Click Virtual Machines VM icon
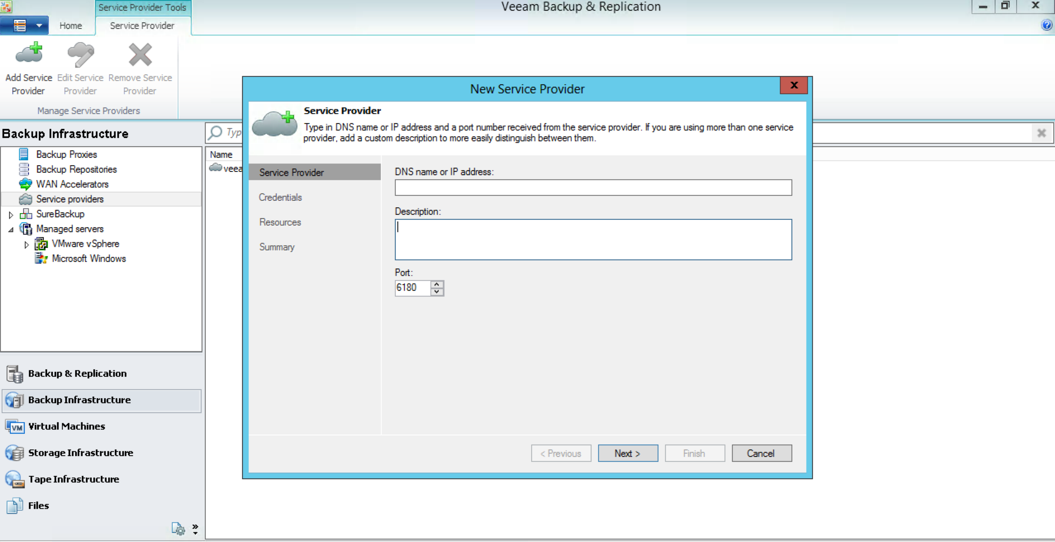The image size is (1055, 542). click(15, 427)
